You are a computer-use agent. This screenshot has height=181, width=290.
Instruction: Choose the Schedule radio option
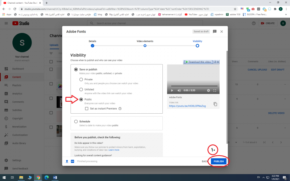click(x=76, y=122)
